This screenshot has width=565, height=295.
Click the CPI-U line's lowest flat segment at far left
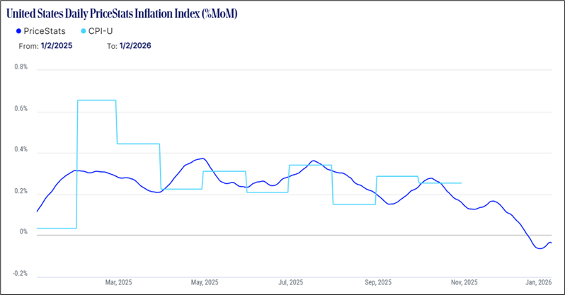tap(55, 229)
